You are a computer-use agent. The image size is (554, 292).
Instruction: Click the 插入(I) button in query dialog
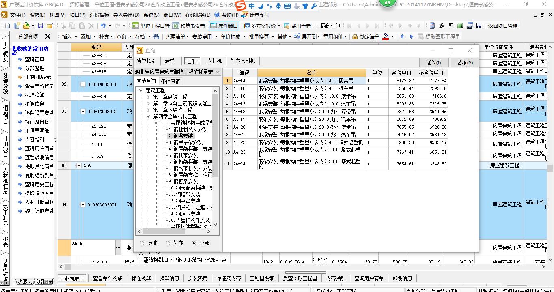click(x=434, y=63)
